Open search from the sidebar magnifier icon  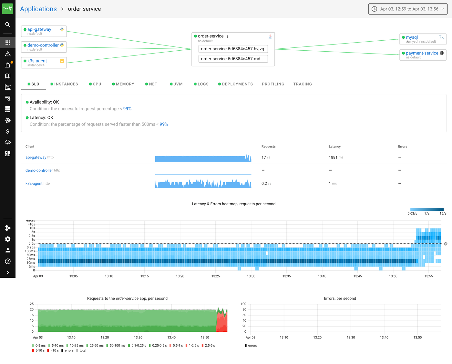pyautogui.click(x=8, y=25)
